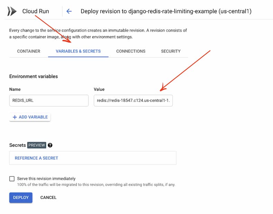This screenshot has width=273, height=214.
Task: Click the Environment variables heading
Action: [x=34, y=76]
